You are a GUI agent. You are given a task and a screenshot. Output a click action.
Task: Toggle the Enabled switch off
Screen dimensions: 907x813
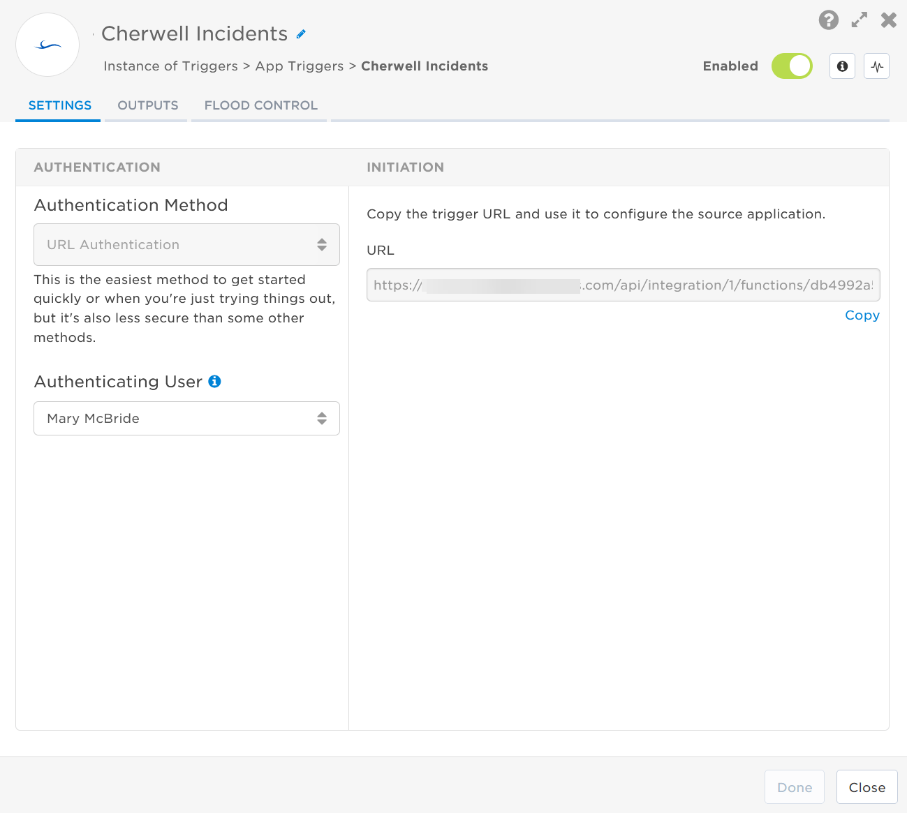tap(792, 66)
